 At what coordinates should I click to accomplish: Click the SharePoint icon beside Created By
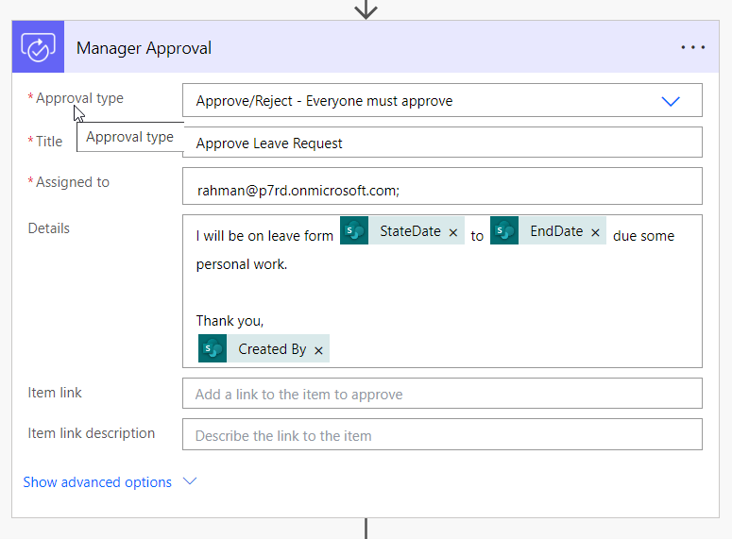pyautogui.click(x=213, y=348)
